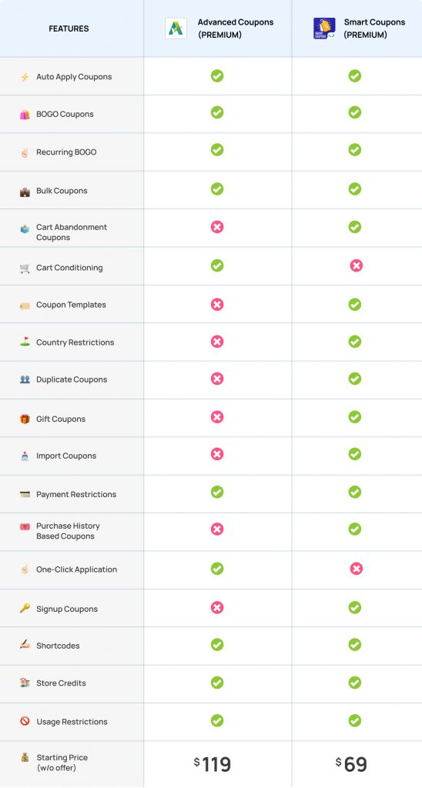Click the shopping cart Cart Conditioning icon

(x=25, y=268)
